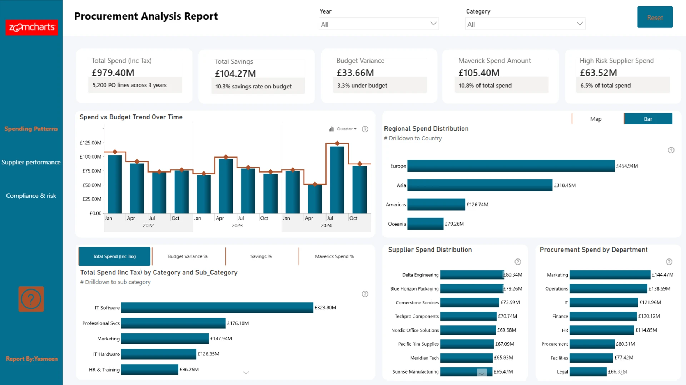686x385 pixels.
Task: Click the Europe bar in regional chart
Action: [511, 166]
